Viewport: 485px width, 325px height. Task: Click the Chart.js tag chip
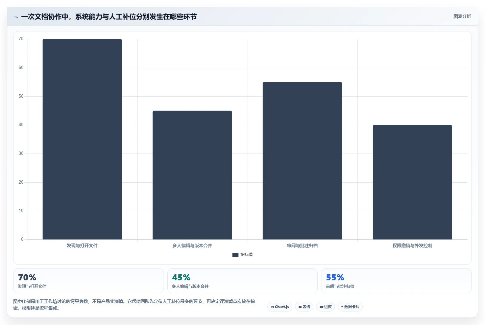point(280,307)
